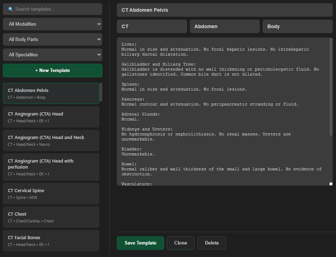Open the All Specialties filter dropdown
The image size is (336, 257).
tap(52, 55)
